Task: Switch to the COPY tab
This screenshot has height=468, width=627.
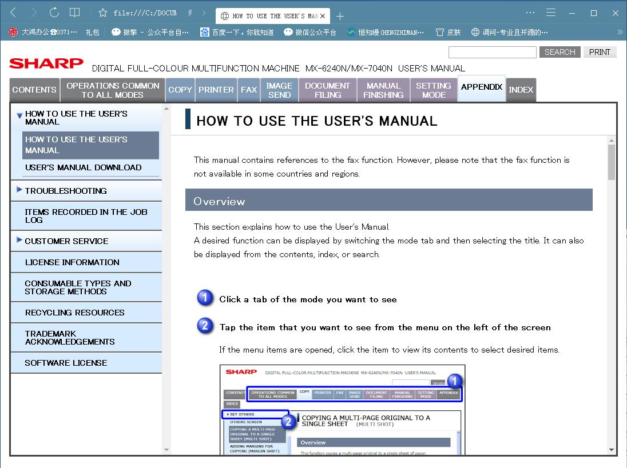Action: (x=180, y=90)
